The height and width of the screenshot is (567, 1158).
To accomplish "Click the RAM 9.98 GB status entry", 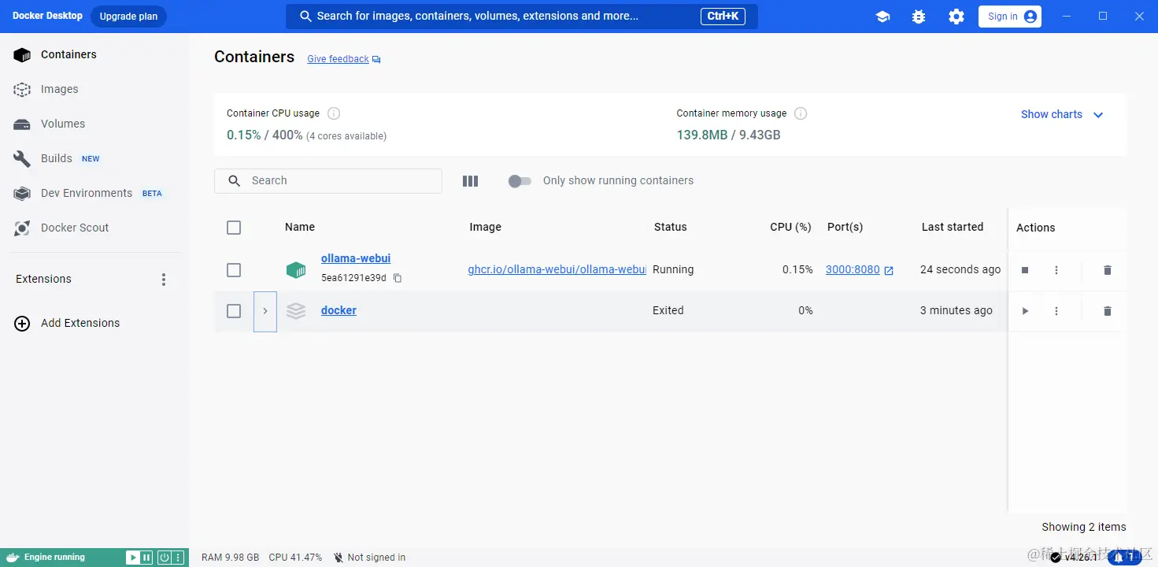I will coord(230,558).
